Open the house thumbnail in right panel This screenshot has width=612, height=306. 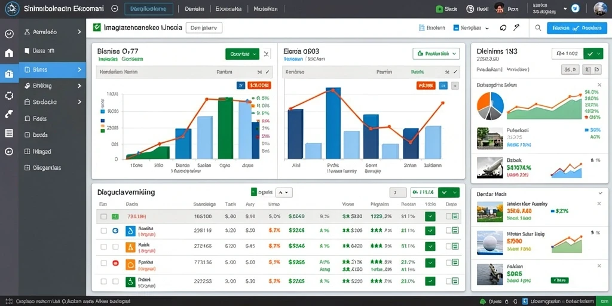tap(490, 138)
